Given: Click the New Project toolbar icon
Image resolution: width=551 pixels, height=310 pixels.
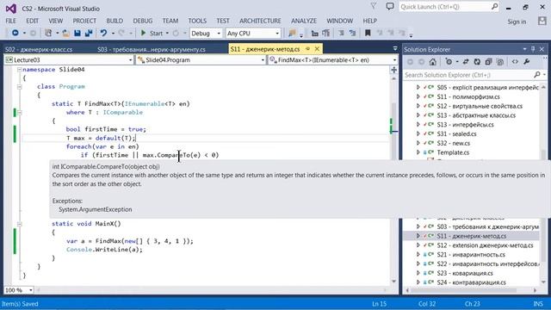Looking at the screenshot, I should coord(48,33).
